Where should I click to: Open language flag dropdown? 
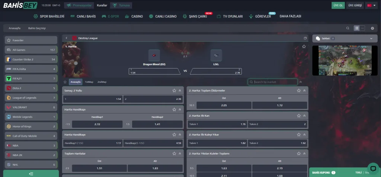(x=371, y=5)
